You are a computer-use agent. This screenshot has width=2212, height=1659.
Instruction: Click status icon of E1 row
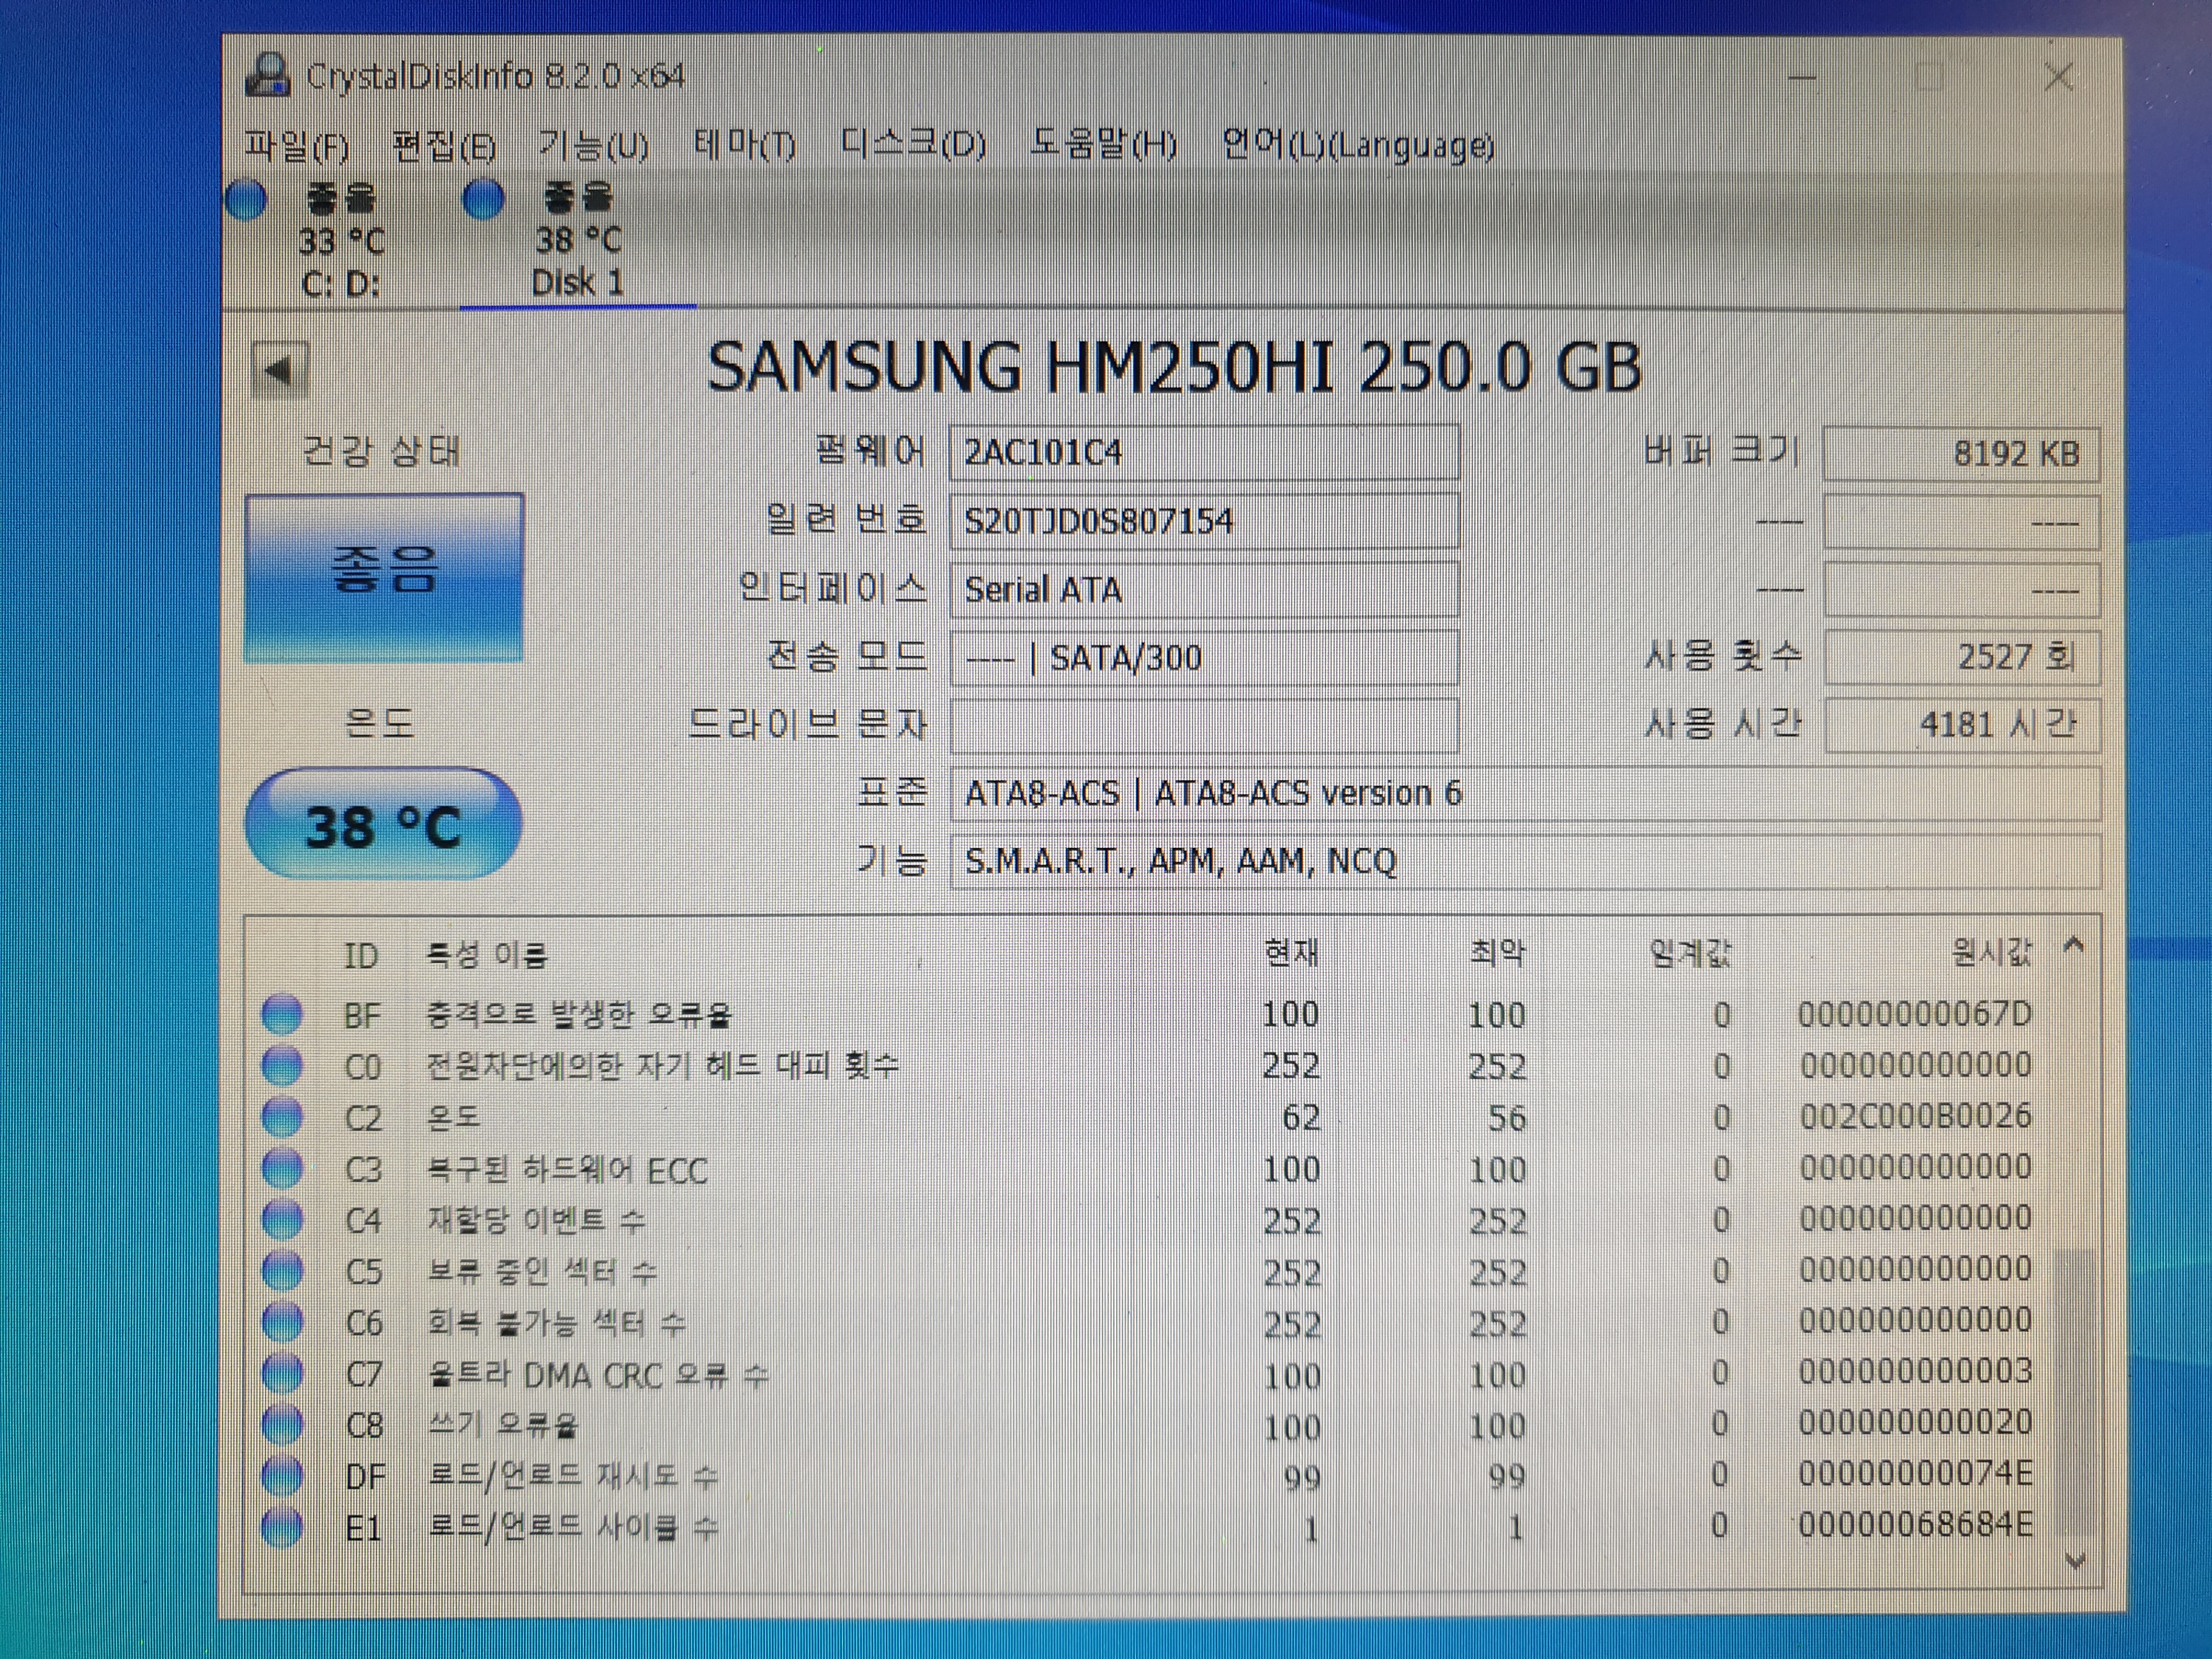pyautogui.click(x=282, y=1527)
